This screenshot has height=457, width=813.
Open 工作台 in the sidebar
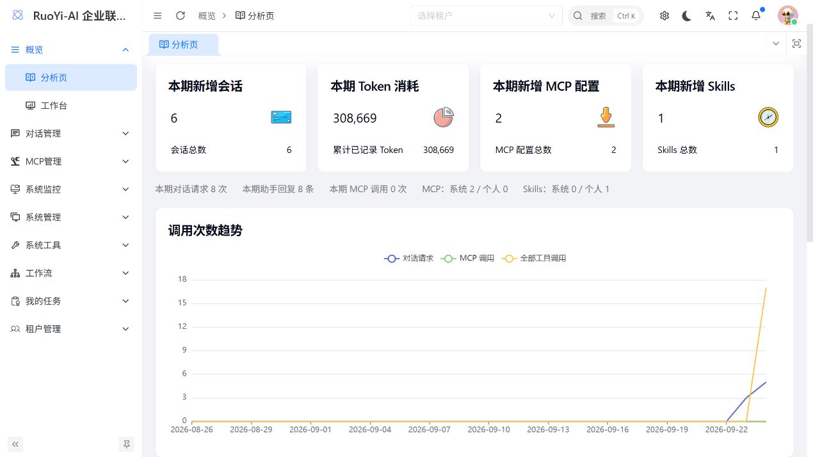[x=71, y=106]
